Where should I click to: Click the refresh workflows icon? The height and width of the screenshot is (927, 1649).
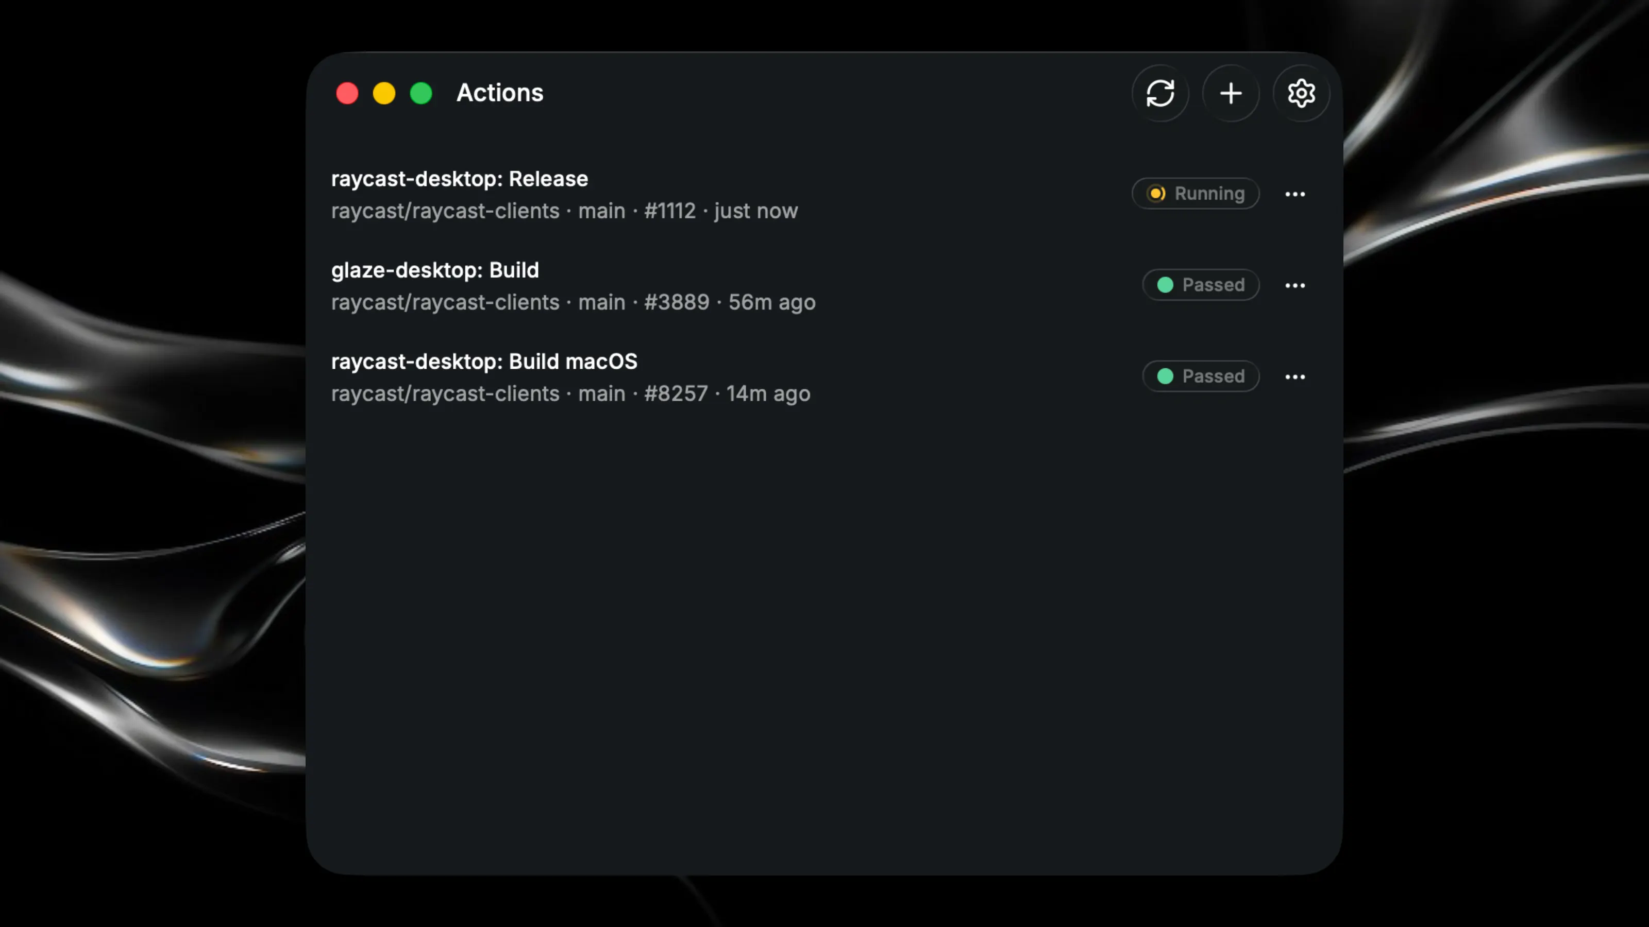coord(1160,93)
